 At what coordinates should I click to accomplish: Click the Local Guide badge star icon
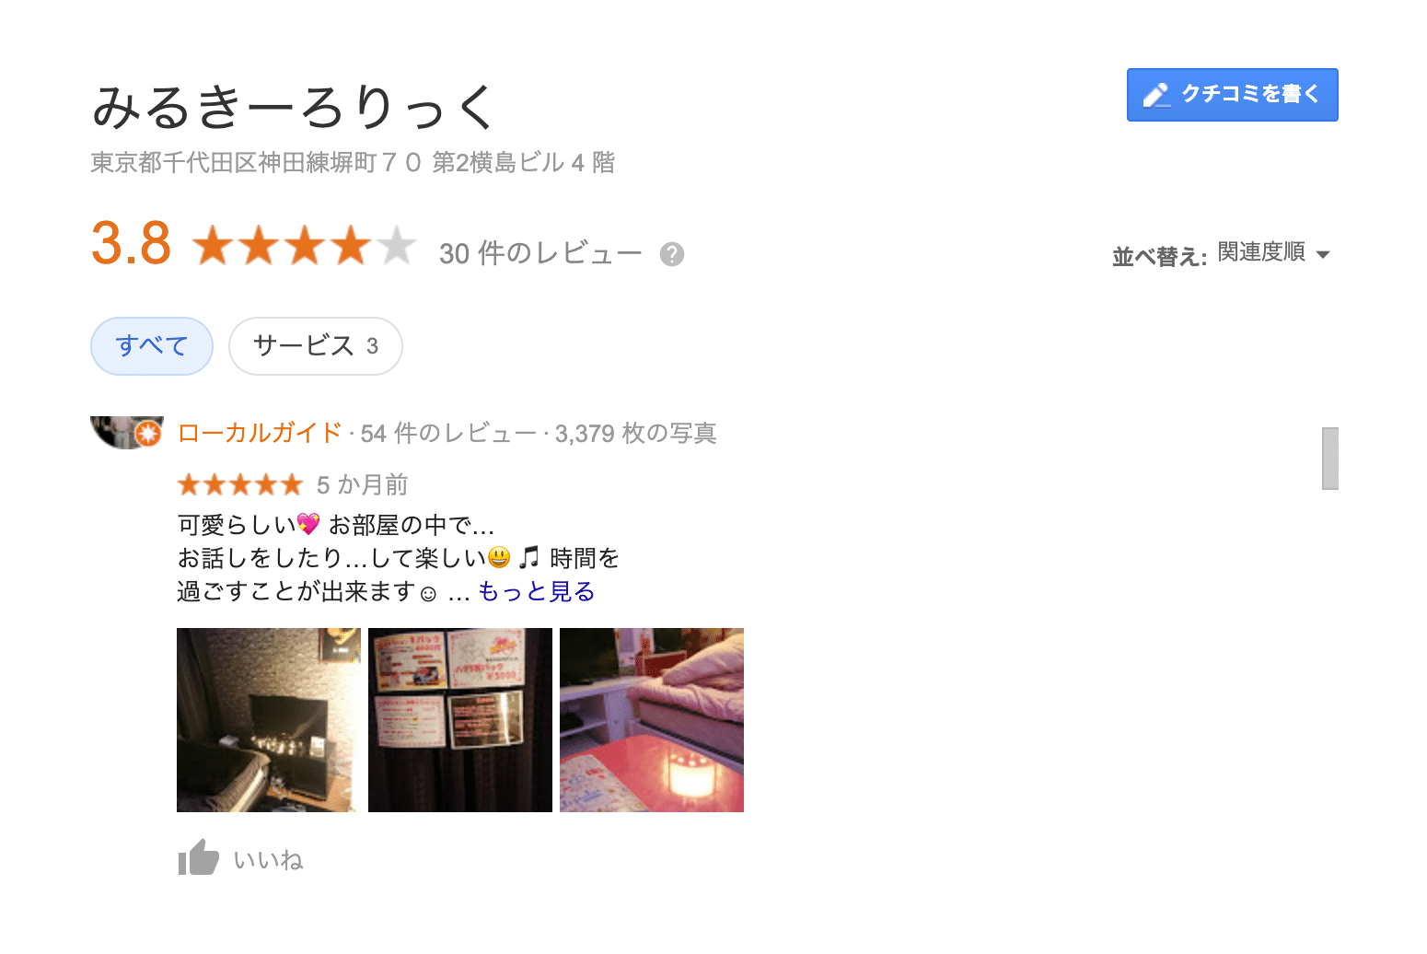(x=148, y=433)
